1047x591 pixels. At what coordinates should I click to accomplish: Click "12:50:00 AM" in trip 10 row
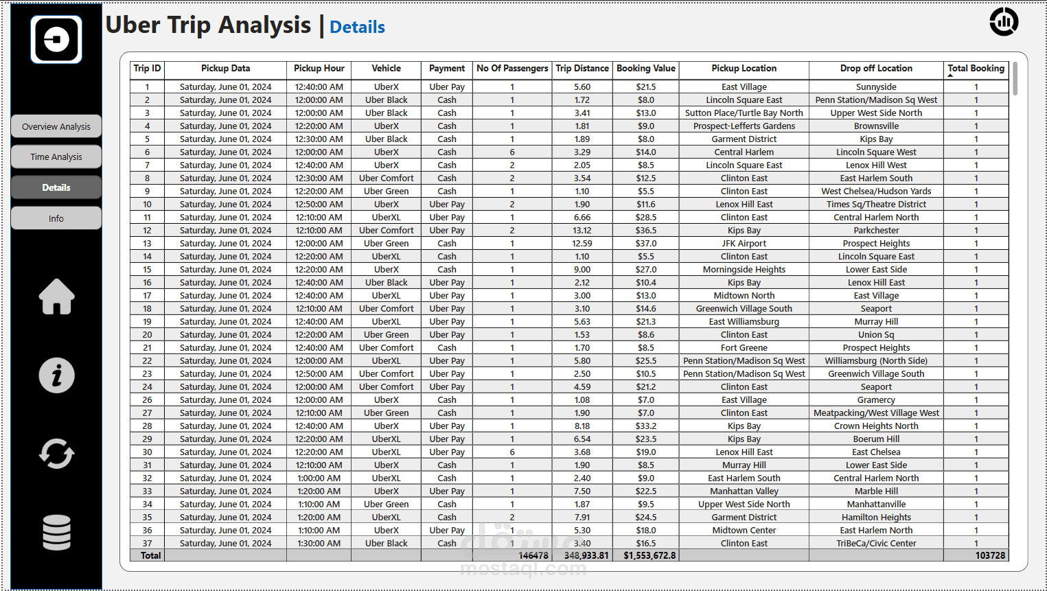click(319, 205)
